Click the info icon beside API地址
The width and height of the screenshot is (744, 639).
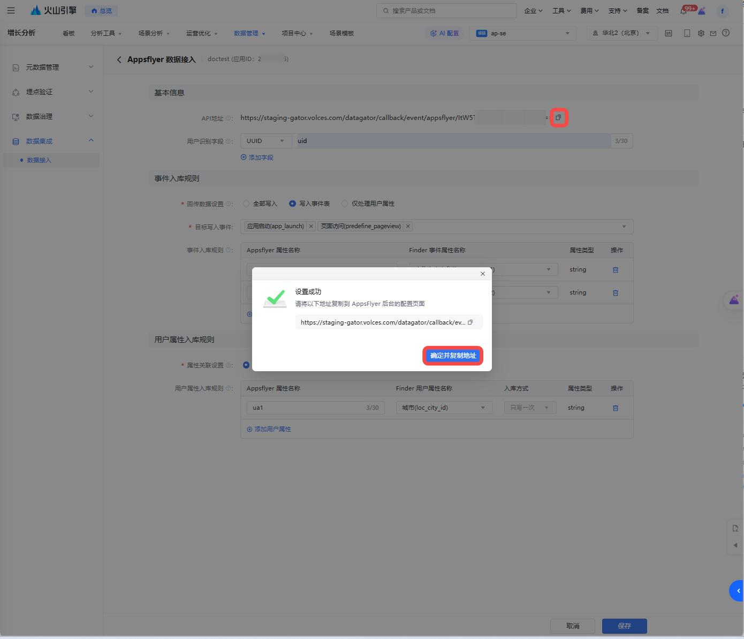(229, 118)
